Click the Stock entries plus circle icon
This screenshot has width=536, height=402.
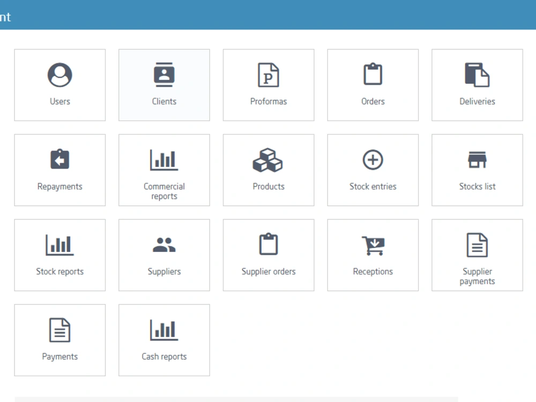click(x=373, y=160)
